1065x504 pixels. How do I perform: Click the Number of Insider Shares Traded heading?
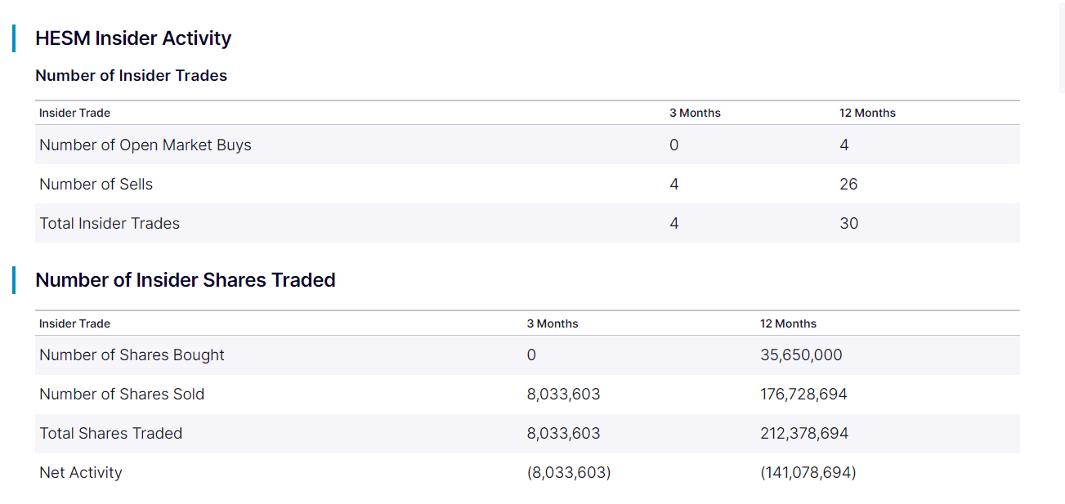[186, 280]
